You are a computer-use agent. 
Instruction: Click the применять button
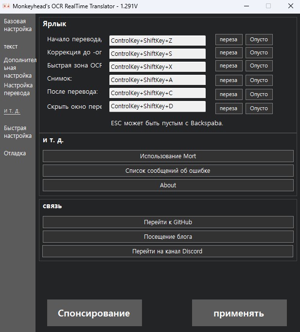239,313
